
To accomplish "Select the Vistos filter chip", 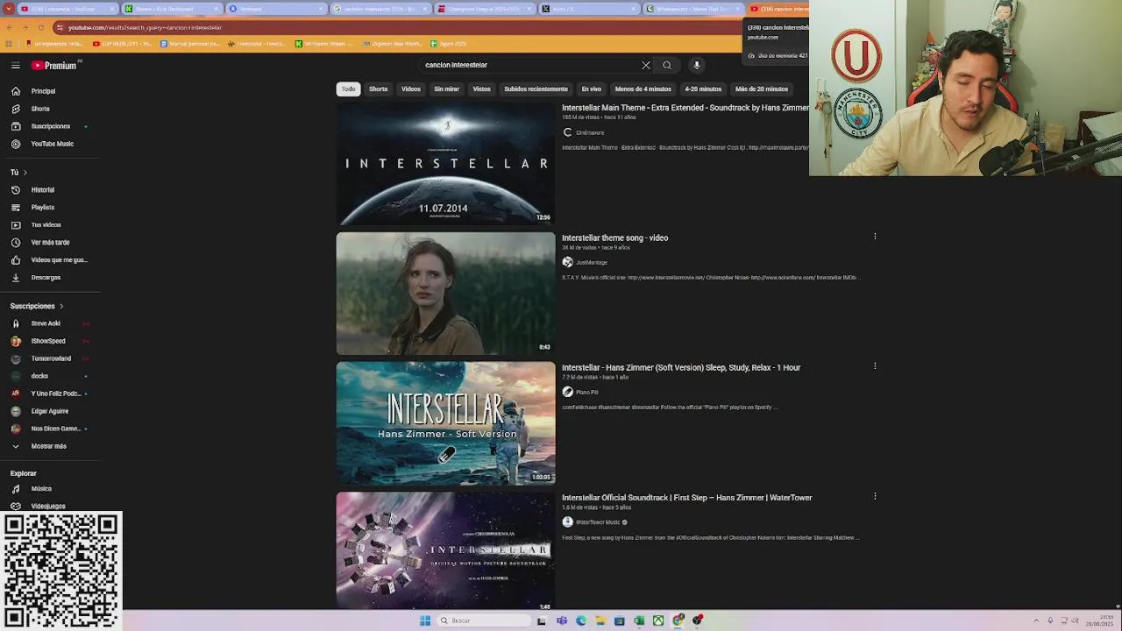I will [482, 89].
